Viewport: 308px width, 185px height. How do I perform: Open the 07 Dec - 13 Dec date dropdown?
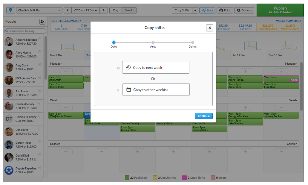(x=85, y=10)
